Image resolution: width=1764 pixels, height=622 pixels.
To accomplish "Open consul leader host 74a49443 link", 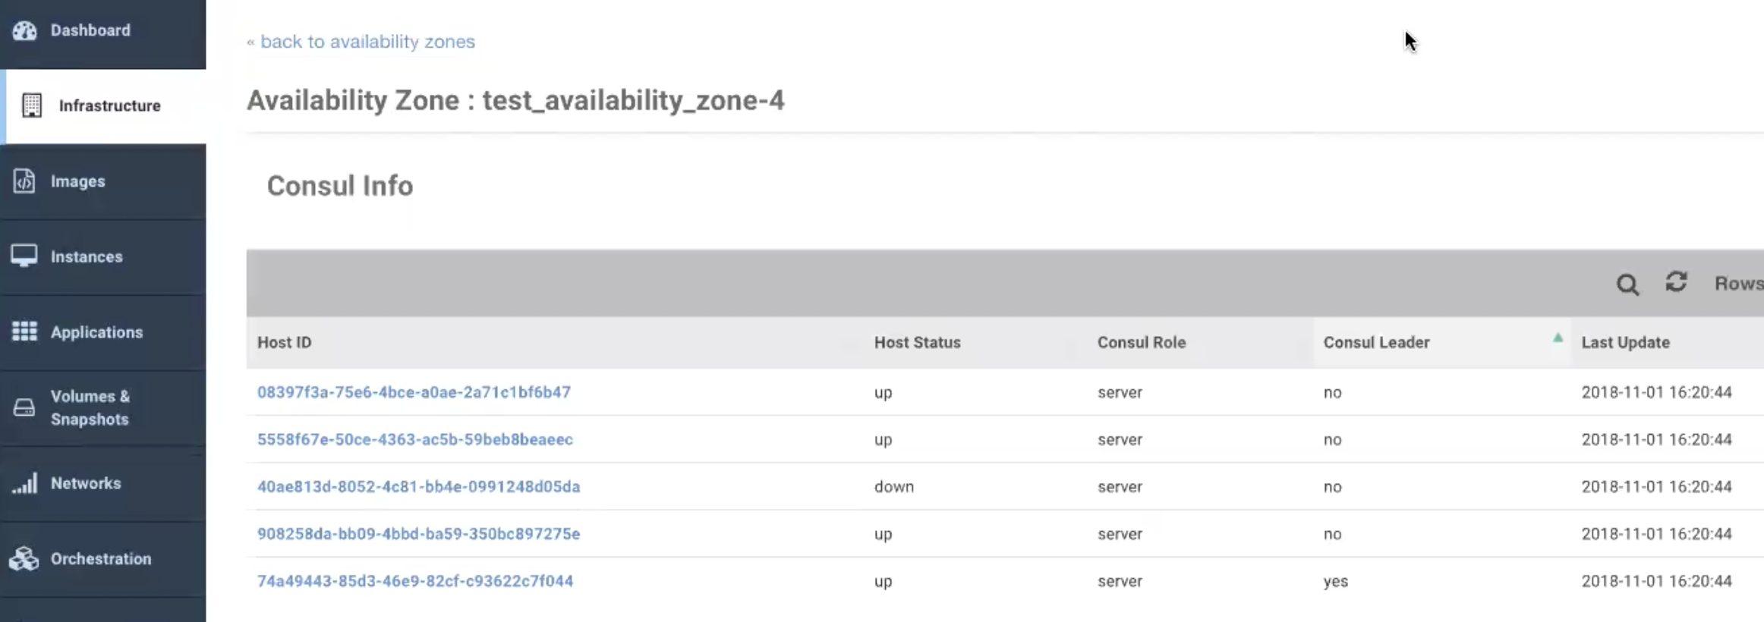I will pos(415,581).
